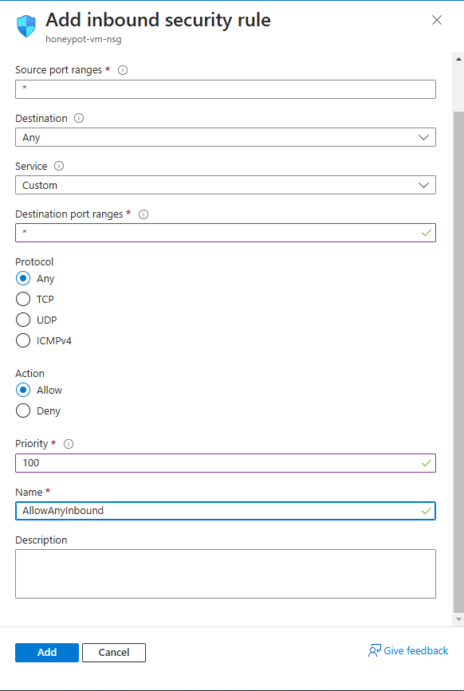464x691 pixels.
Task: Select the UDP protocol option
Action: 23,320
